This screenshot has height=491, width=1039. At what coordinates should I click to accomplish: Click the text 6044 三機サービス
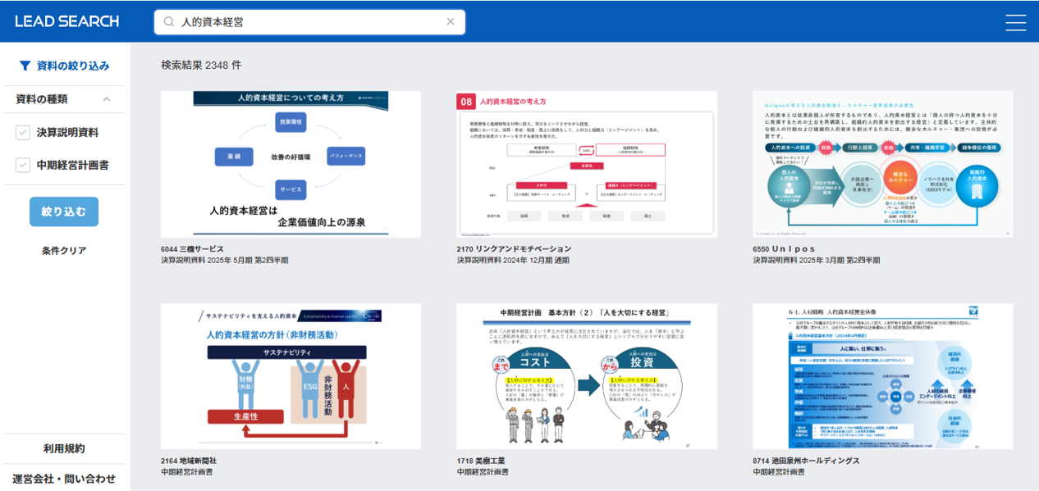pyautogui.click(x=192, y=249)
